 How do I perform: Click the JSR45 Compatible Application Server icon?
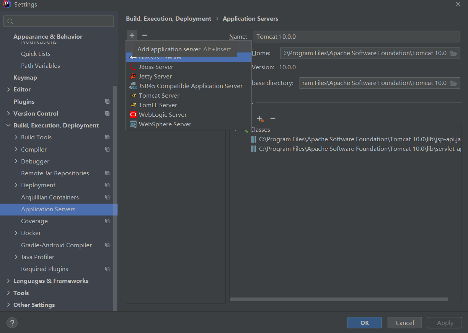[133, 86]
